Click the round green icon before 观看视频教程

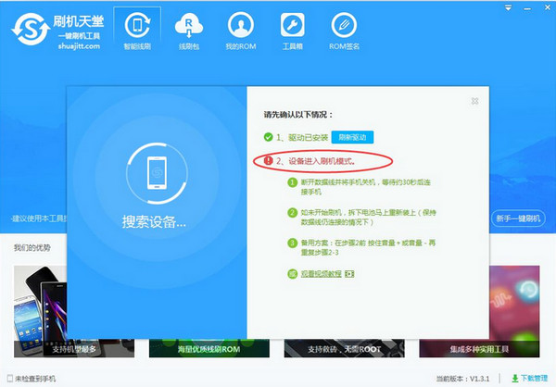pyautogui.click(x=292, y=274)
